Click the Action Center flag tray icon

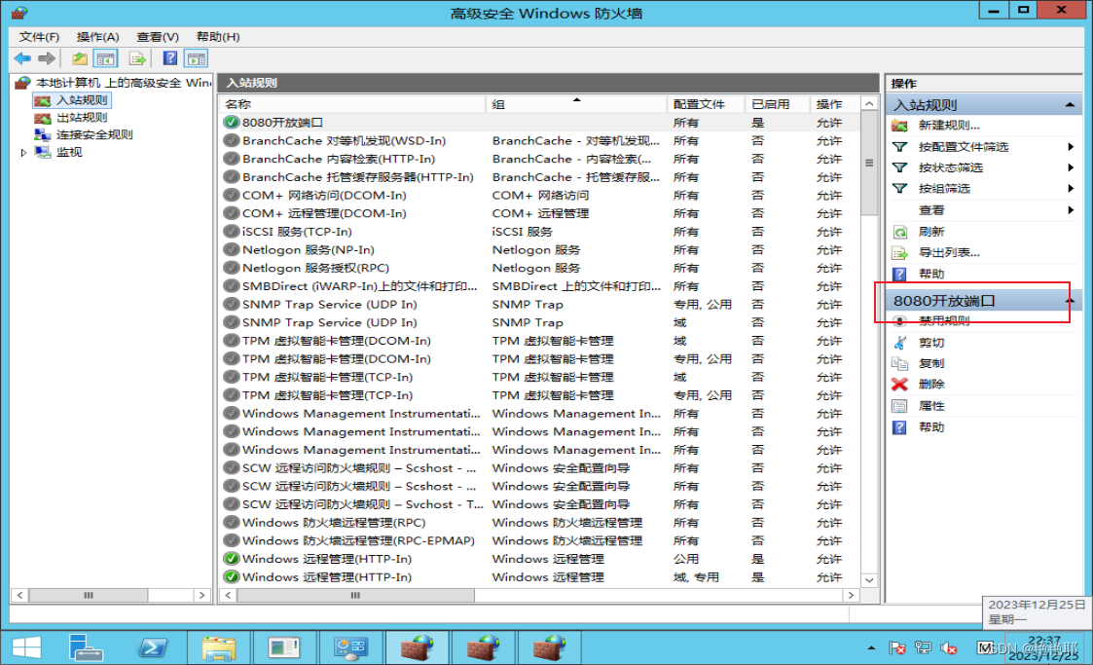897,648
